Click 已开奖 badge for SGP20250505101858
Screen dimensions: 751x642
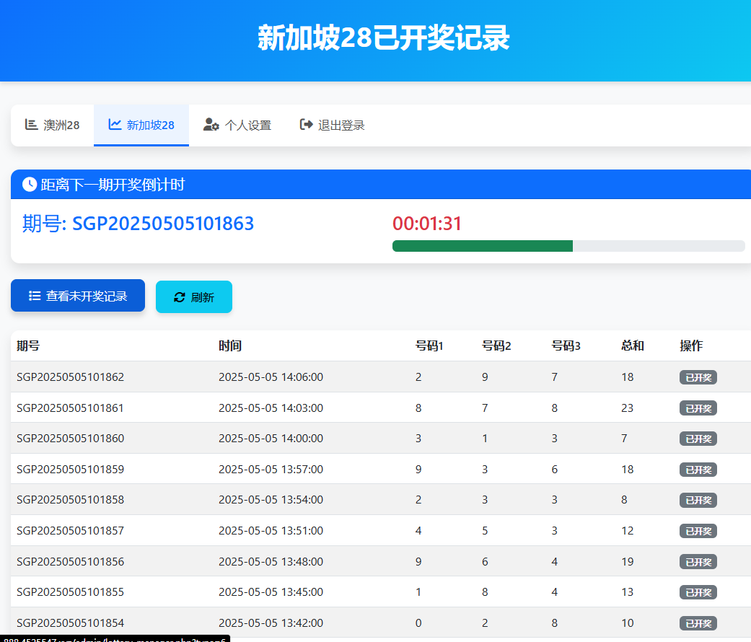point(698,501)
